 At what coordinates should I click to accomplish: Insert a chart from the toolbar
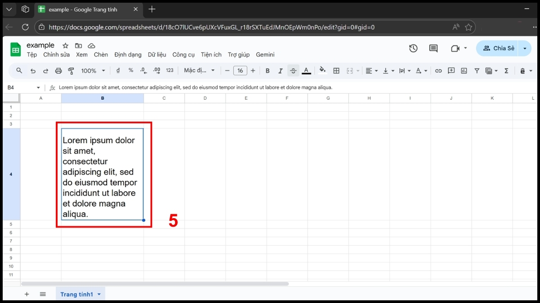(464, 70)
